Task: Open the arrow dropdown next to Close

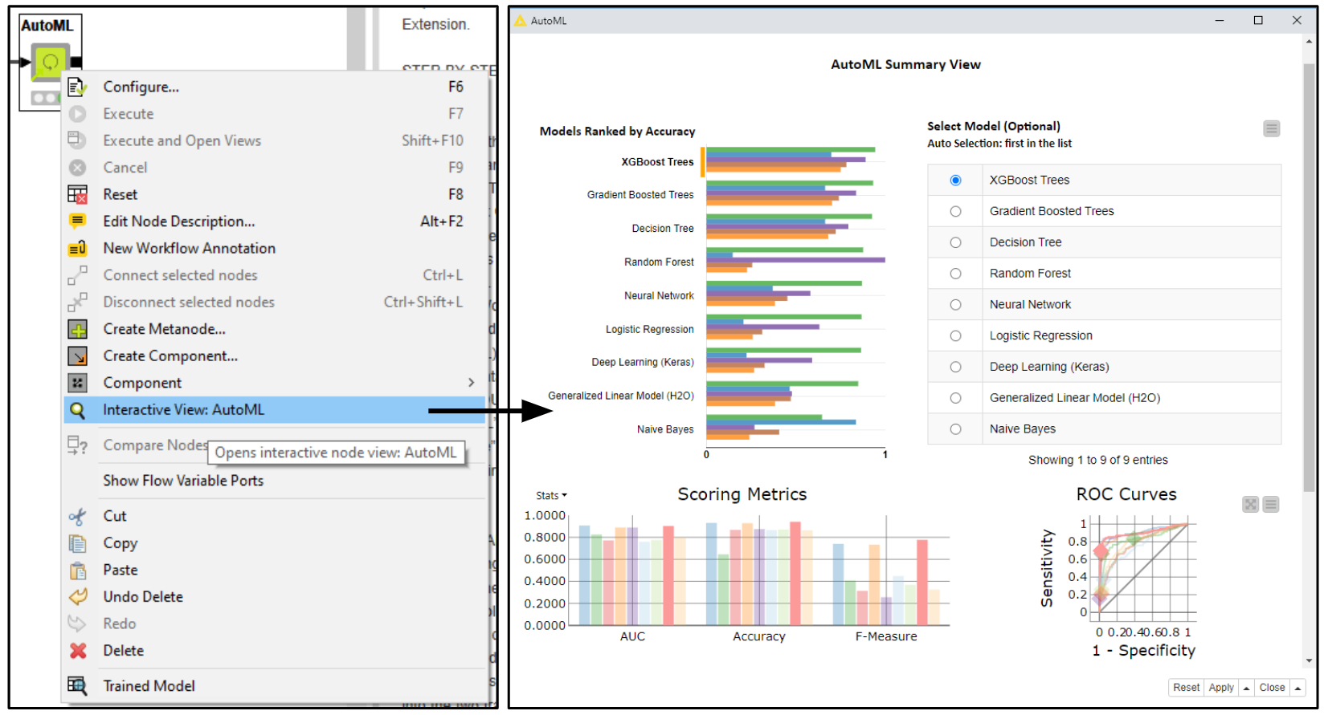Action: pos(1297,688)
